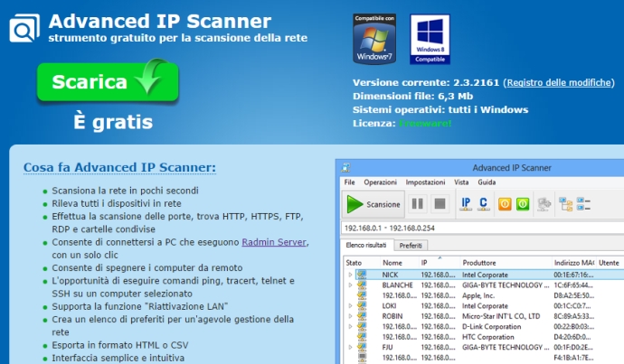This screenshot has height=364, width=624.
Task: Select the FJU name cell
Action: tap(387, 347)
